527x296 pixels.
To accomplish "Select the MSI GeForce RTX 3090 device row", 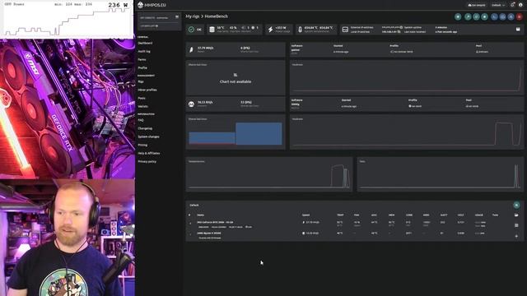I will pyautogui.click(x=349, y=224).
